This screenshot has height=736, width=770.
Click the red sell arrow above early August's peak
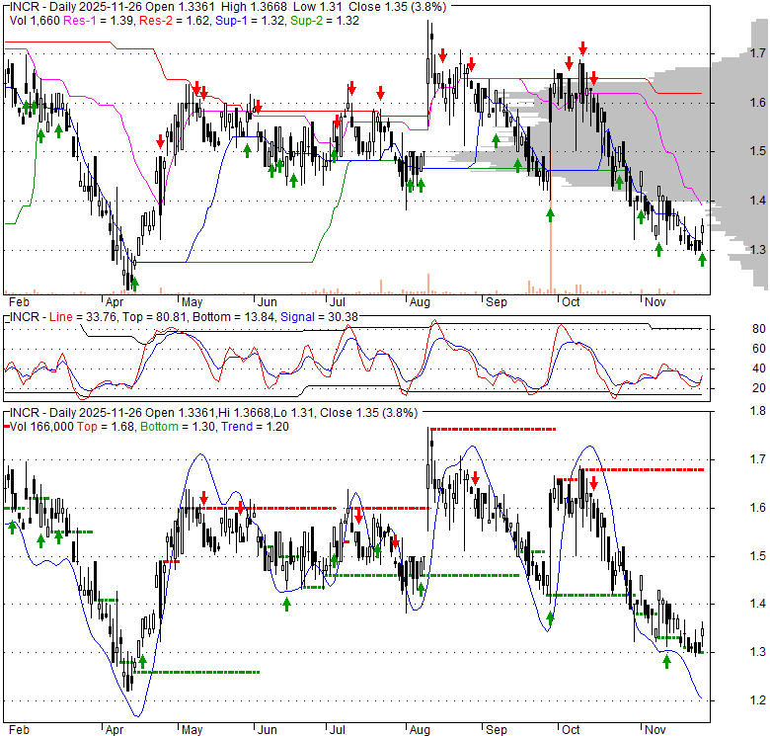point(443,55)
